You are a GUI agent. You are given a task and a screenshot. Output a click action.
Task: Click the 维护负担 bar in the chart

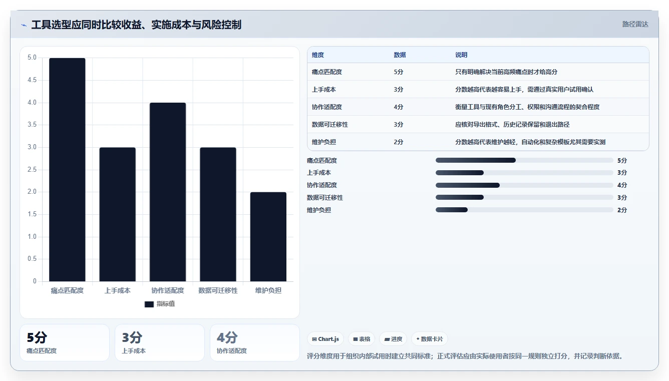tap(268, 237)
